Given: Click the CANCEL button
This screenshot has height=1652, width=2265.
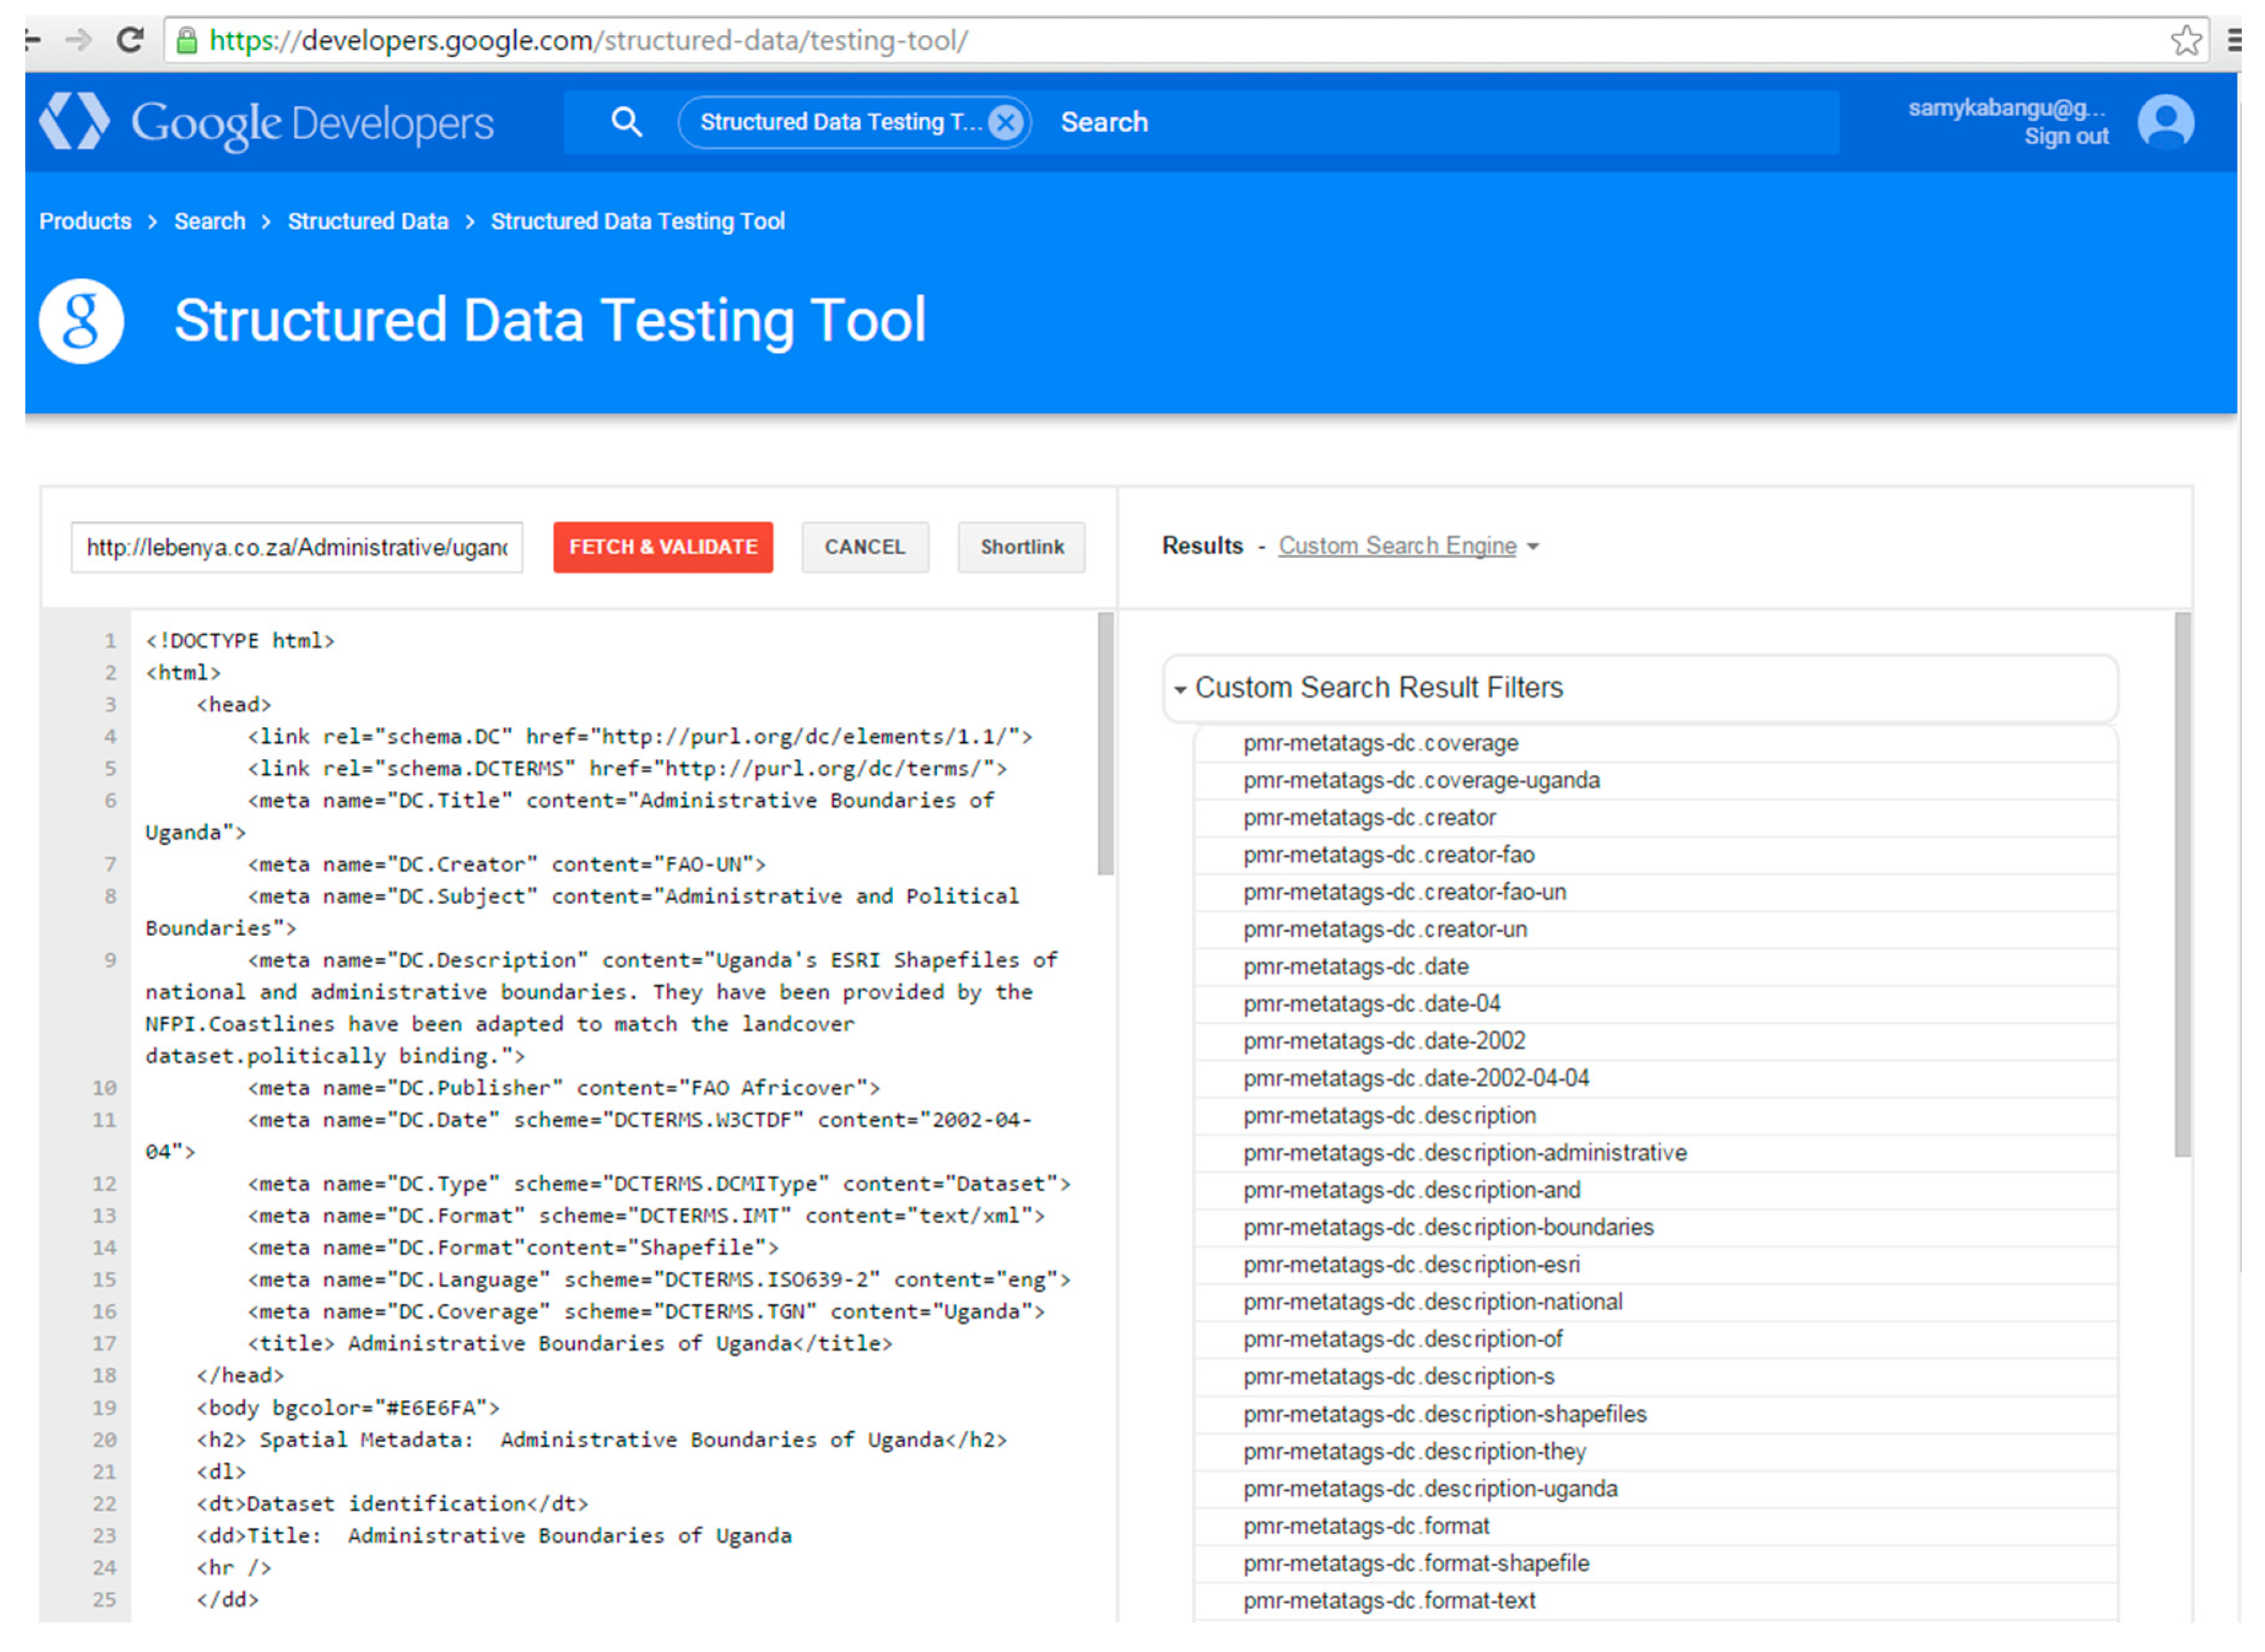Looking at the screenshot, I should point(865,547).
